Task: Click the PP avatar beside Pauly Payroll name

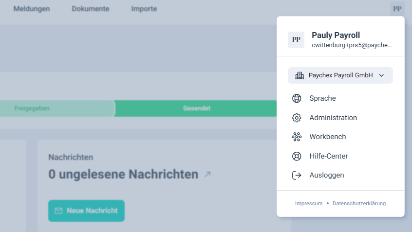Action: point(296,40)
